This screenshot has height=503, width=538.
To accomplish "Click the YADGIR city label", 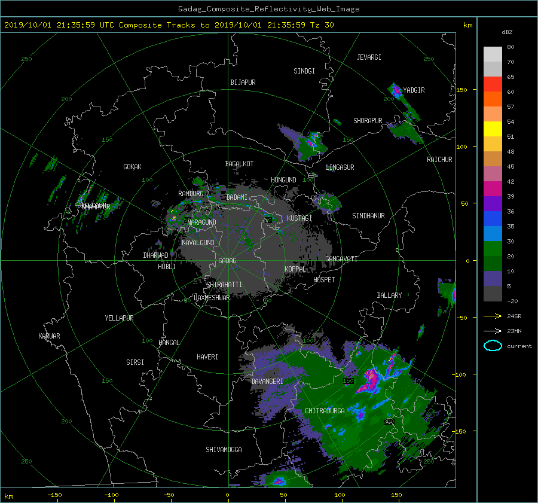I will 414,90.
